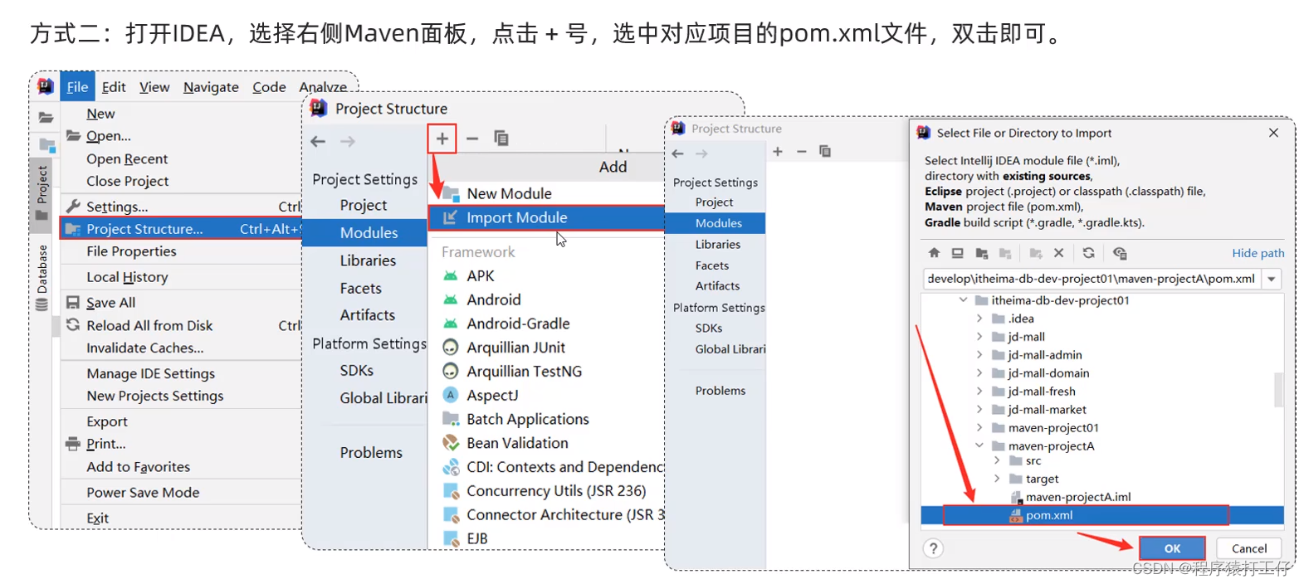Expand the maven-project01 folder
Image resolution: width=1304 pixels, height=584 pixels.
(979, 428)
